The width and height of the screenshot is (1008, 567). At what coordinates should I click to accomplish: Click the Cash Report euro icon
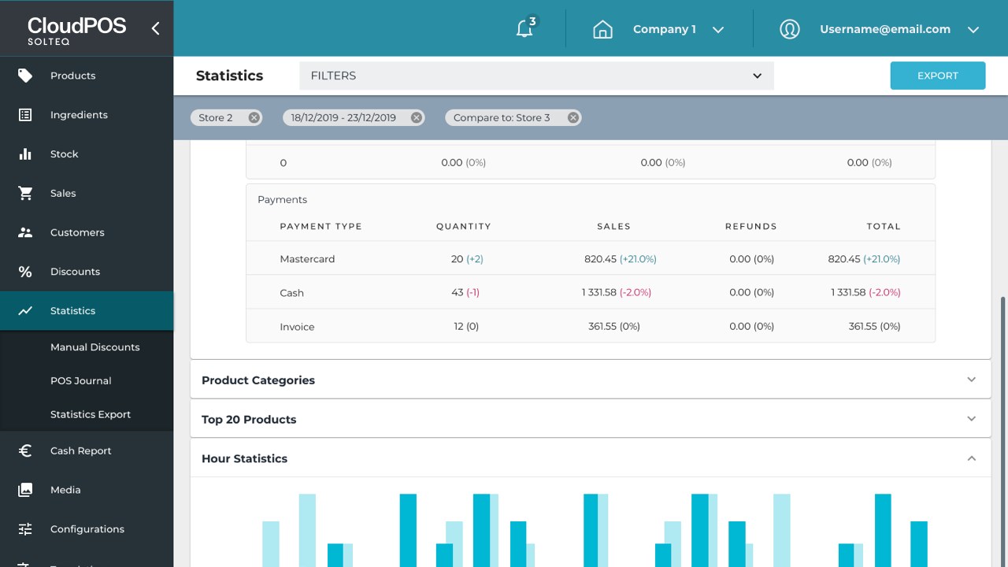tap(25, 450)
